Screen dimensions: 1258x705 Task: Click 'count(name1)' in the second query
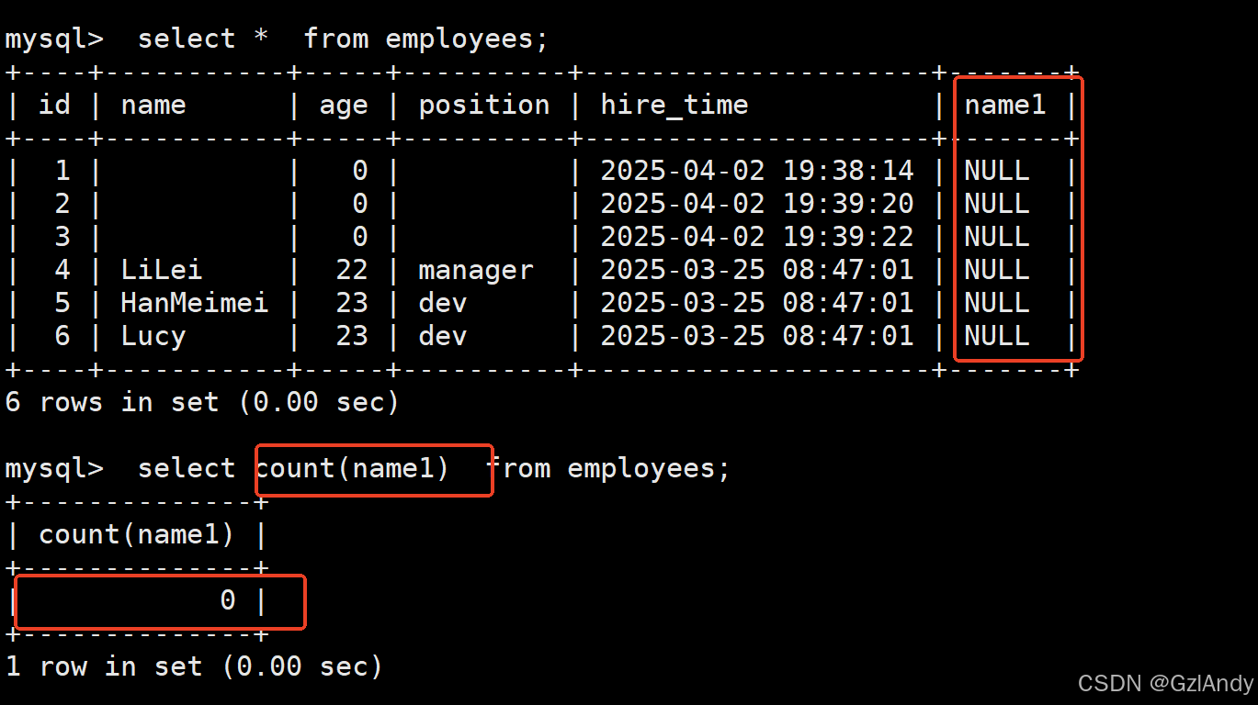point(353,469)
